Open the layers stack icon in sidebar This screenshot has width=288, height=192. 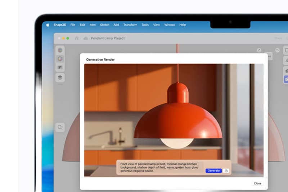tap(60, 77)
